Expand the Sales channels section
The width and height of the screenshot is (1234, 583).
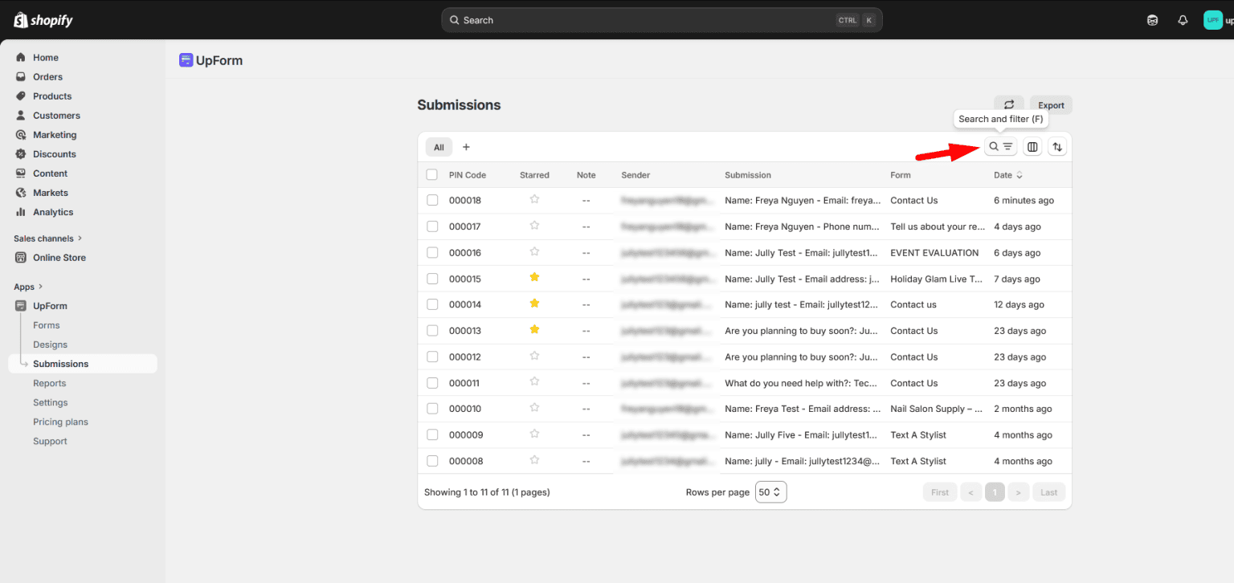48,238
